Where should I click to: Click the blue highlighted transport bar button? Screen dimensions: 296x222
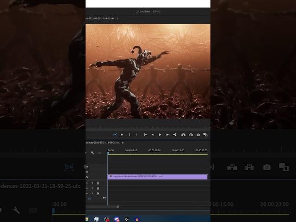(115, 135)
